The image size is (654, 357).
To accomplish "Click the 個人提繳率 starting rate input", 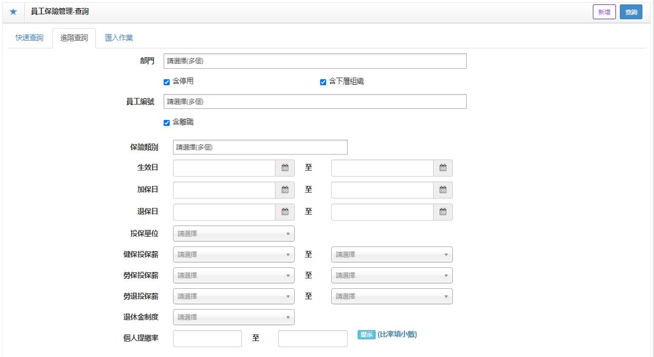I will [207, 339].
